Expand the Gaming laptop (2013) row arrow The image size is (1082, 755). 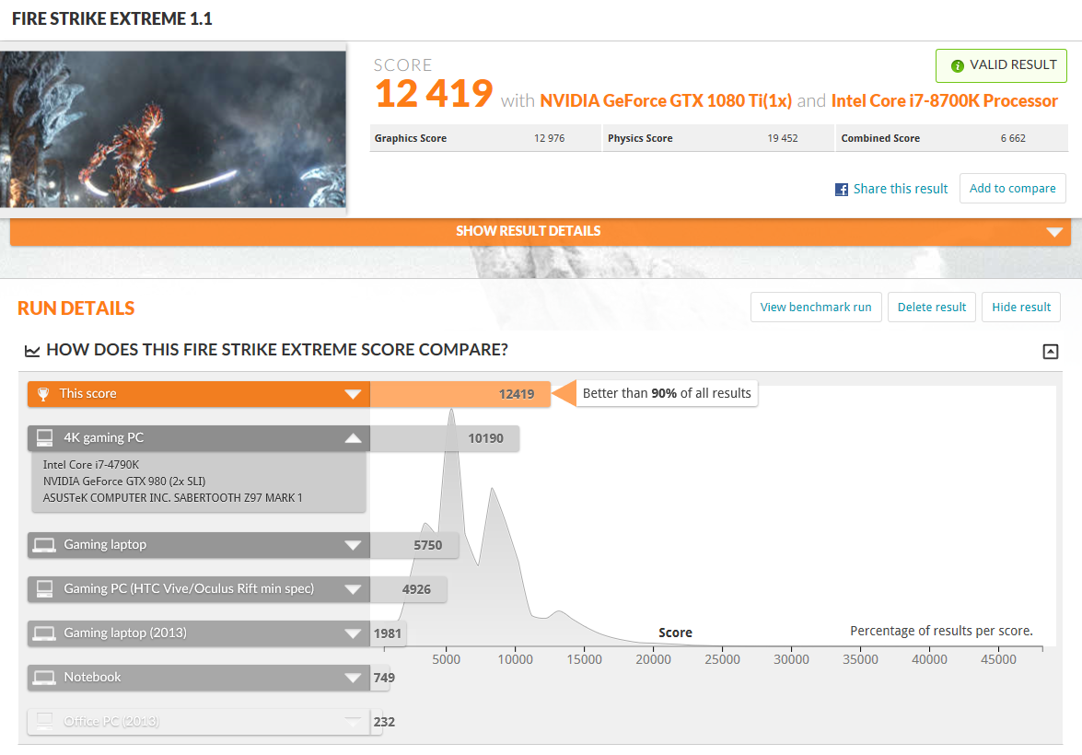353,633
